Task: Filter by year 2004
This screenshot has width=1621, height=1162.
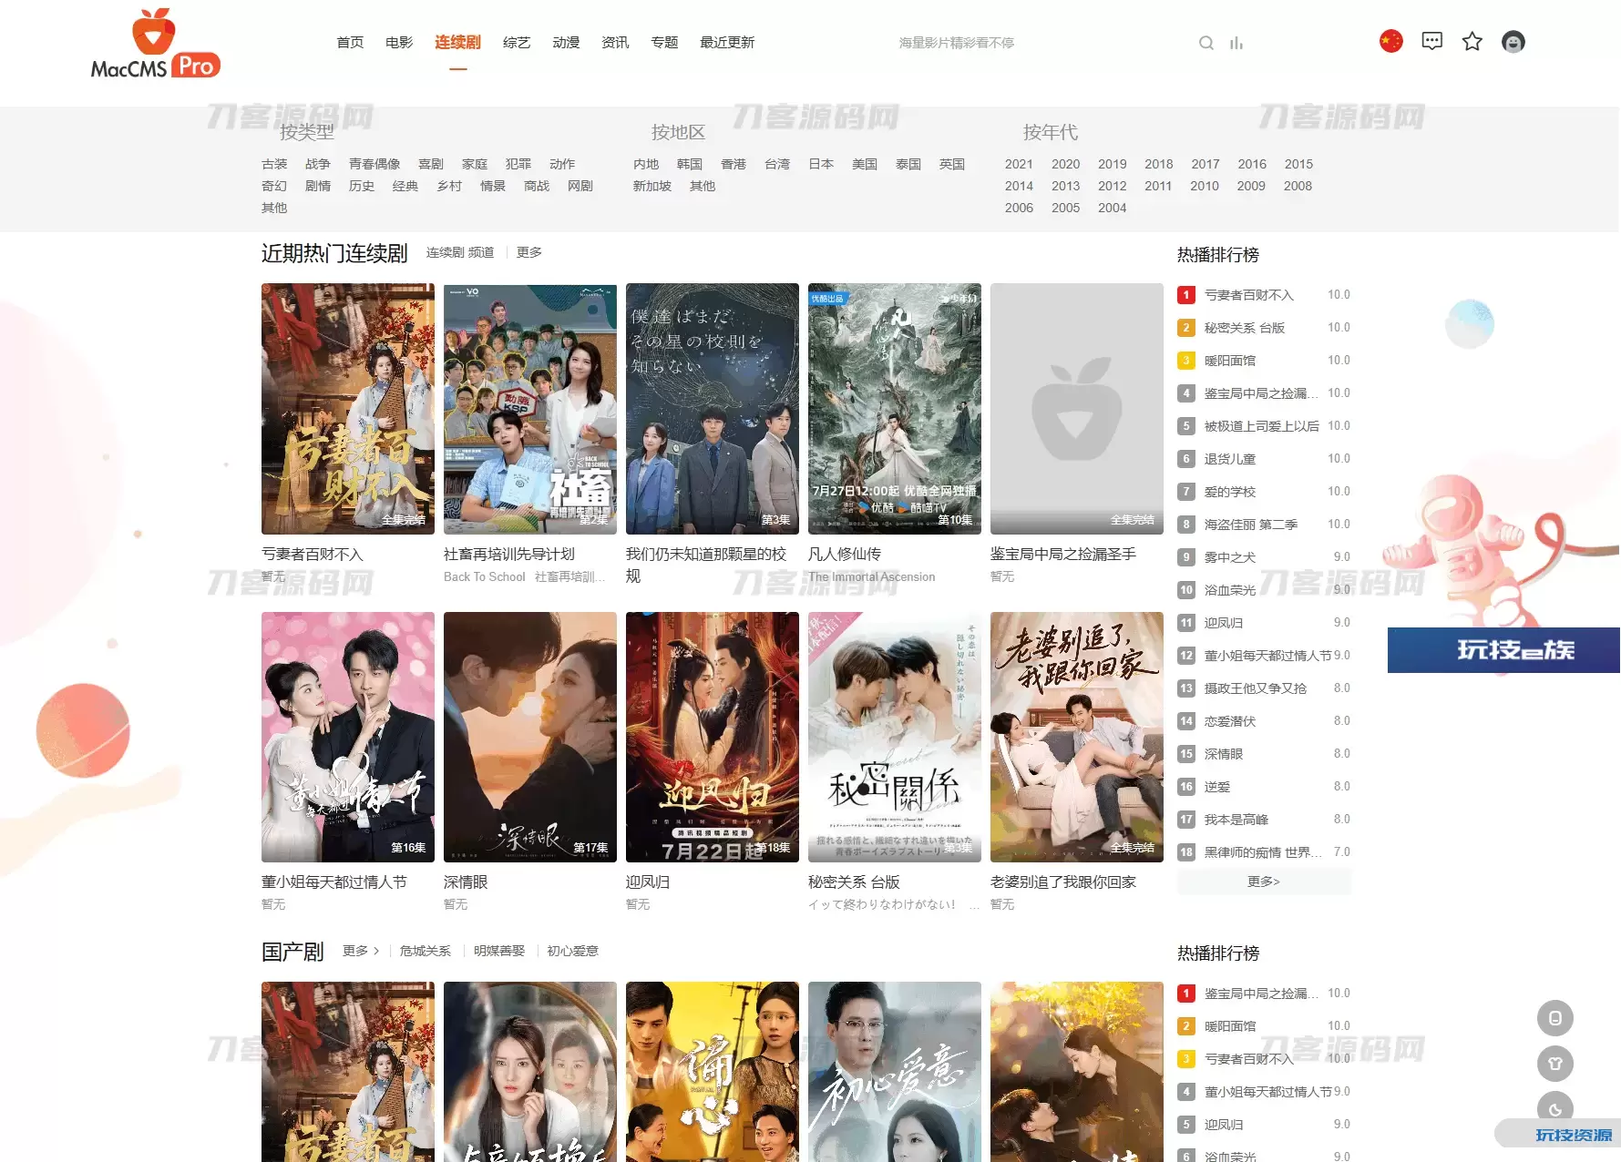Action: [x=1112, y=208]
